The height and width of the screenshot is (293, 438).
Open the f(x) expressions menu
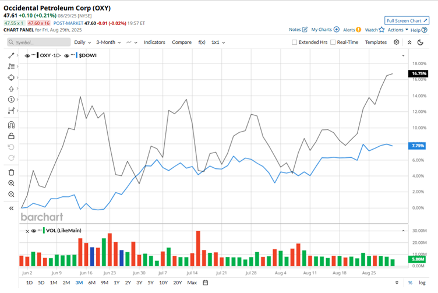tap(202, 42)
